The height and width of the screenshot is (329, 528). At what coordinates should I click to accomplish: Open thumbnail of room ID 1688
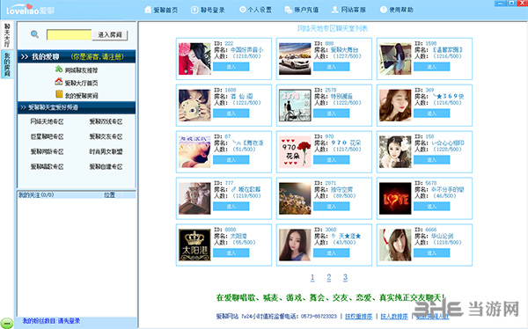194,105
